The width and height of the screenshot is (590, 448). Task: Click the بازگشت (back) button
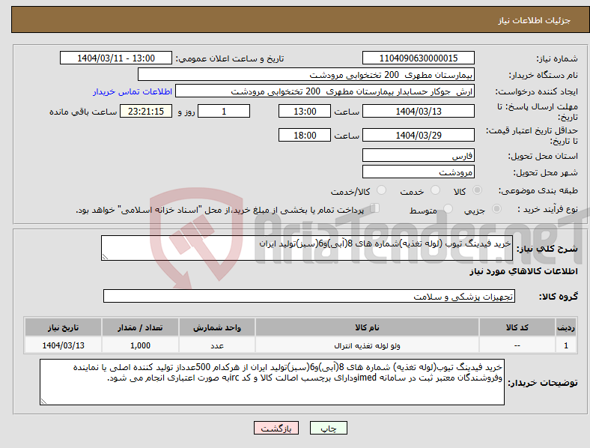276,428
